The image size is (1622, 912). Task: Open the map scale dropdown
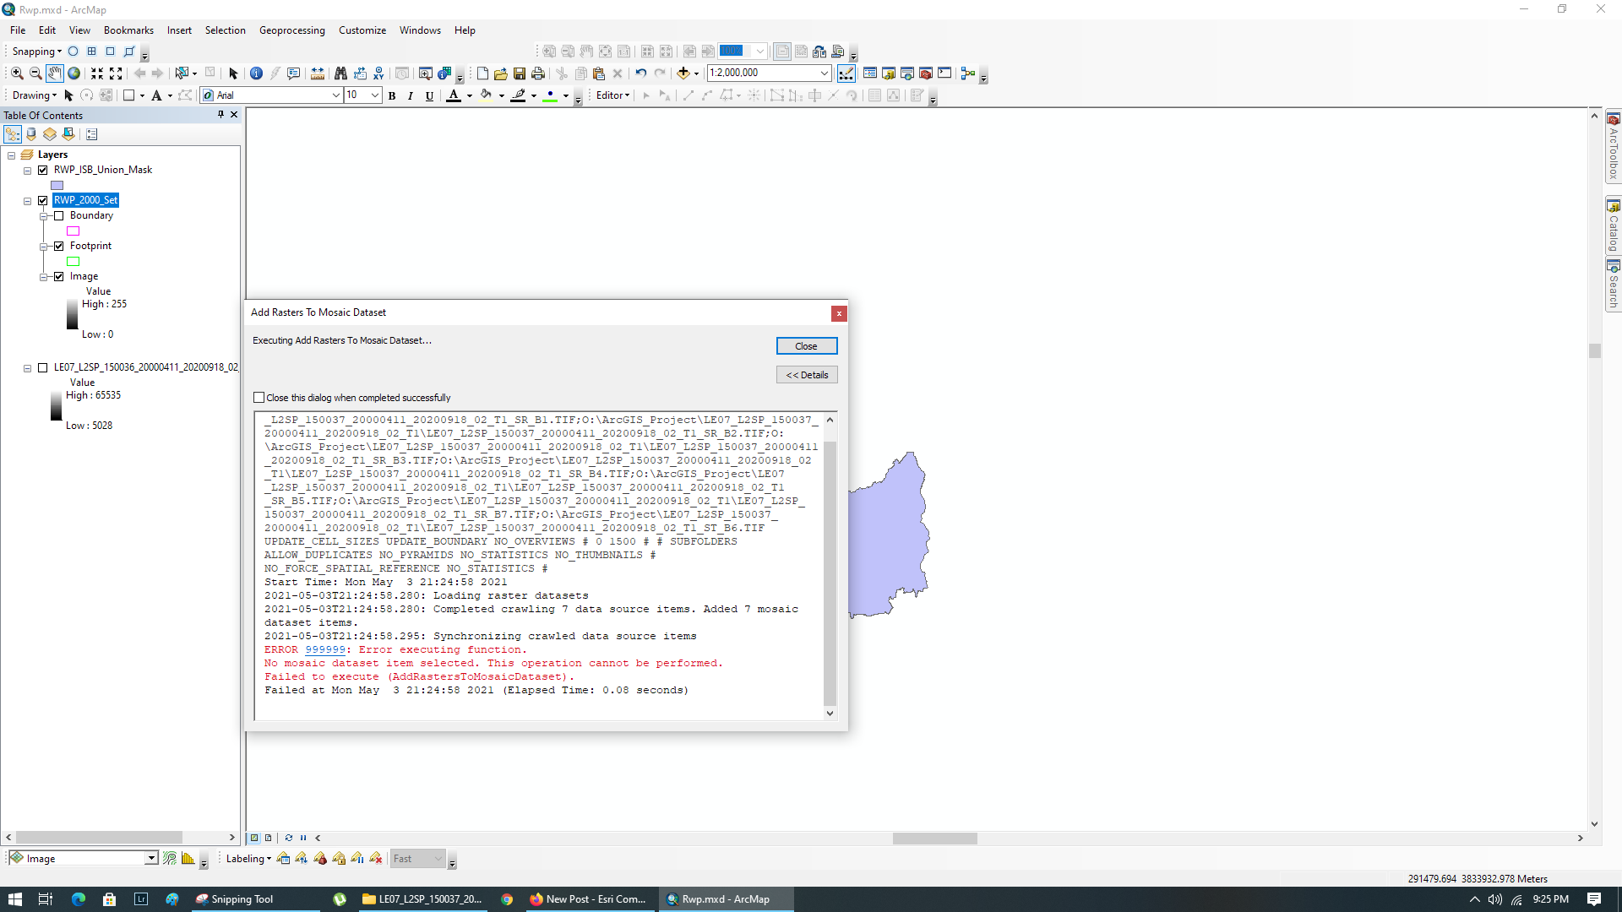(824, 73)
